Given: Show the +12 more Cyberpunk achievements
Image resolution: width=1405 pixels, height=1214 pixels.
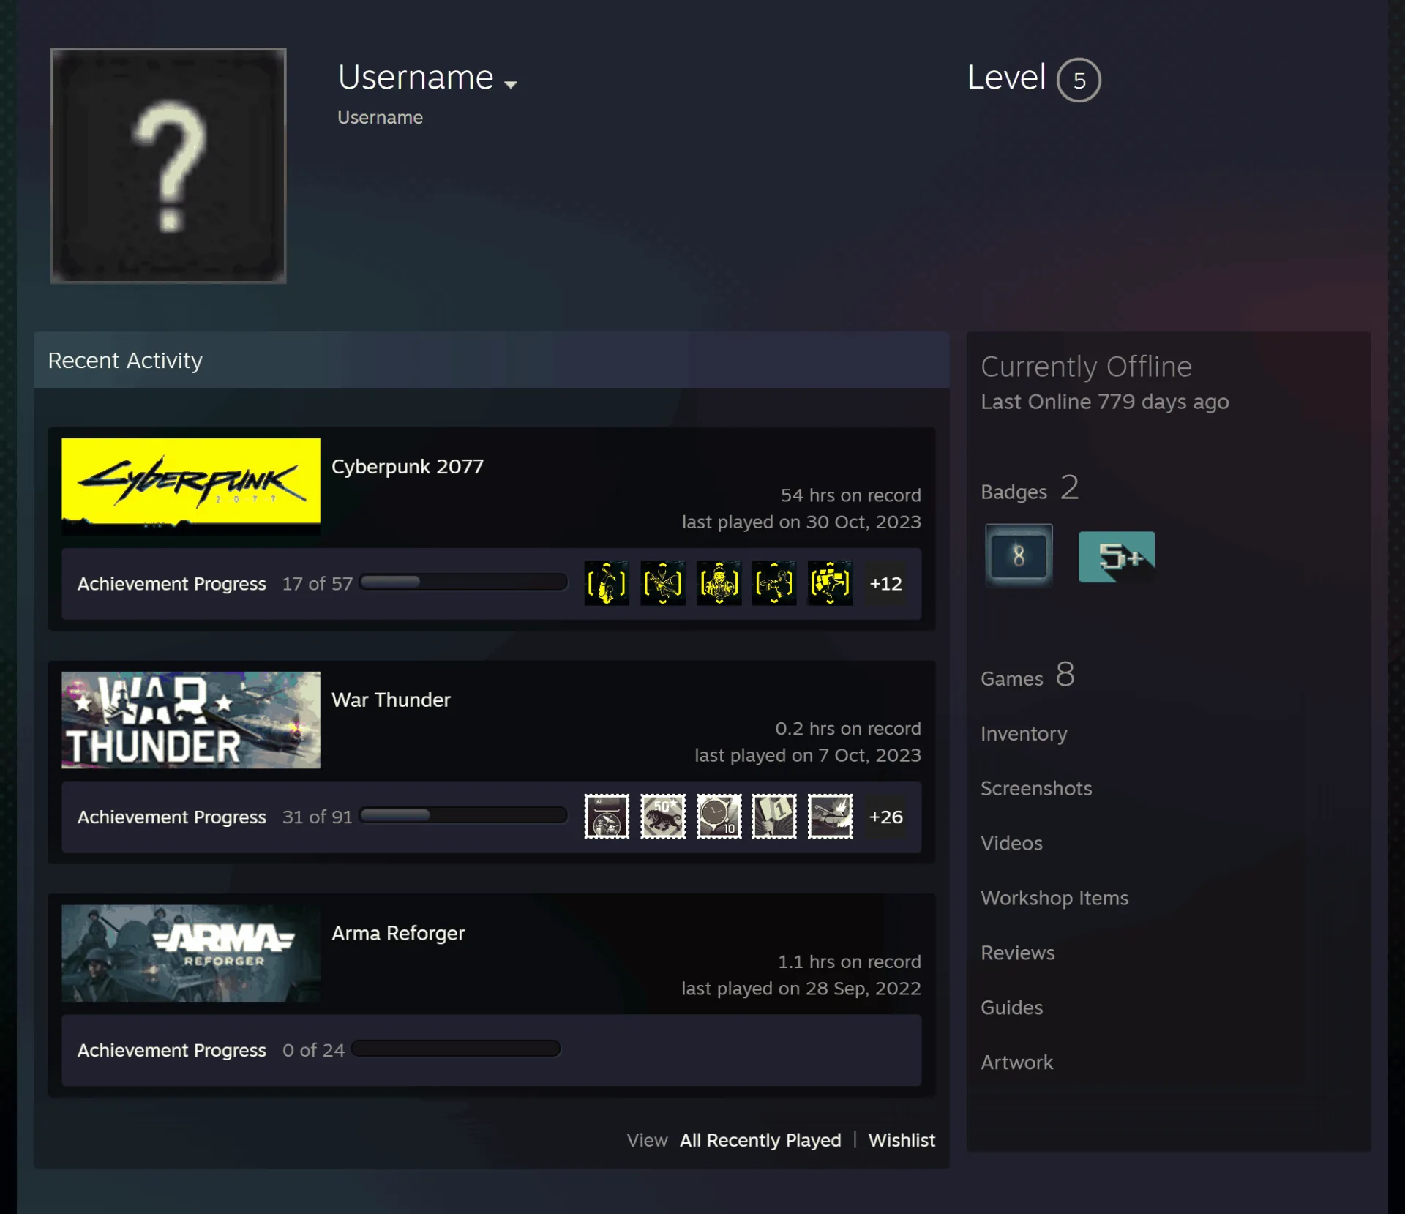Looking at the screenshot, I should point(885,583).
